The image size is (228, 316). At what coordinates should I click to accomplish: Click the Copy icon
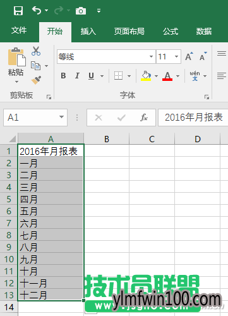coord(35,66)
